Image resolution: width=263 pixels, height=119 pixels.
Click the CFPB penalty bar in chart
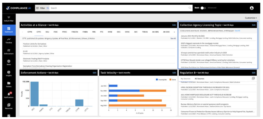[x=79, y=103]
